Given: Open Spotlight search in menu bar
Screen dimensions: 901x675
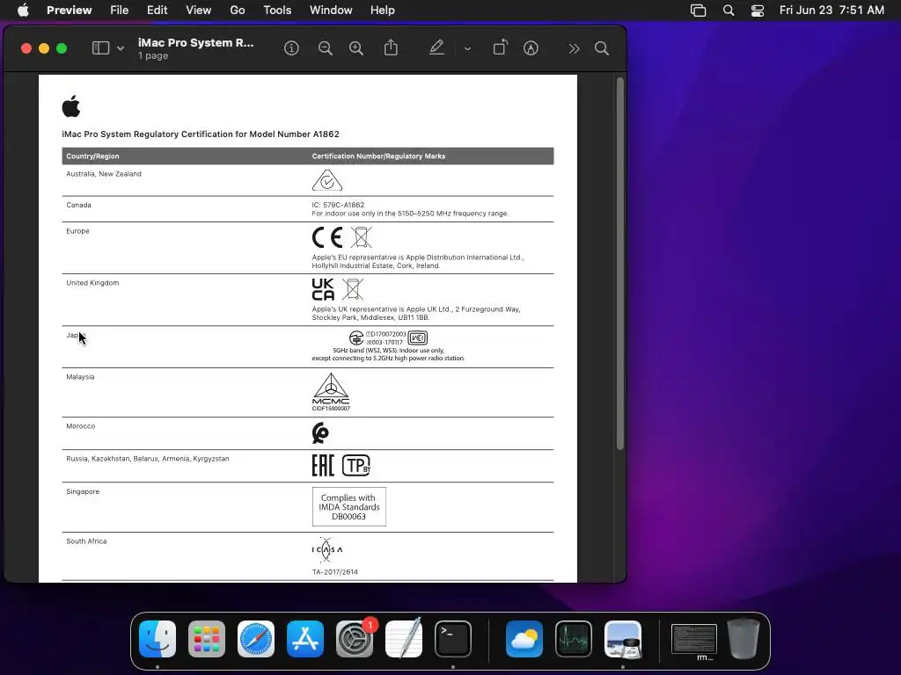Looking at the screenshot, I should point(728,11).
